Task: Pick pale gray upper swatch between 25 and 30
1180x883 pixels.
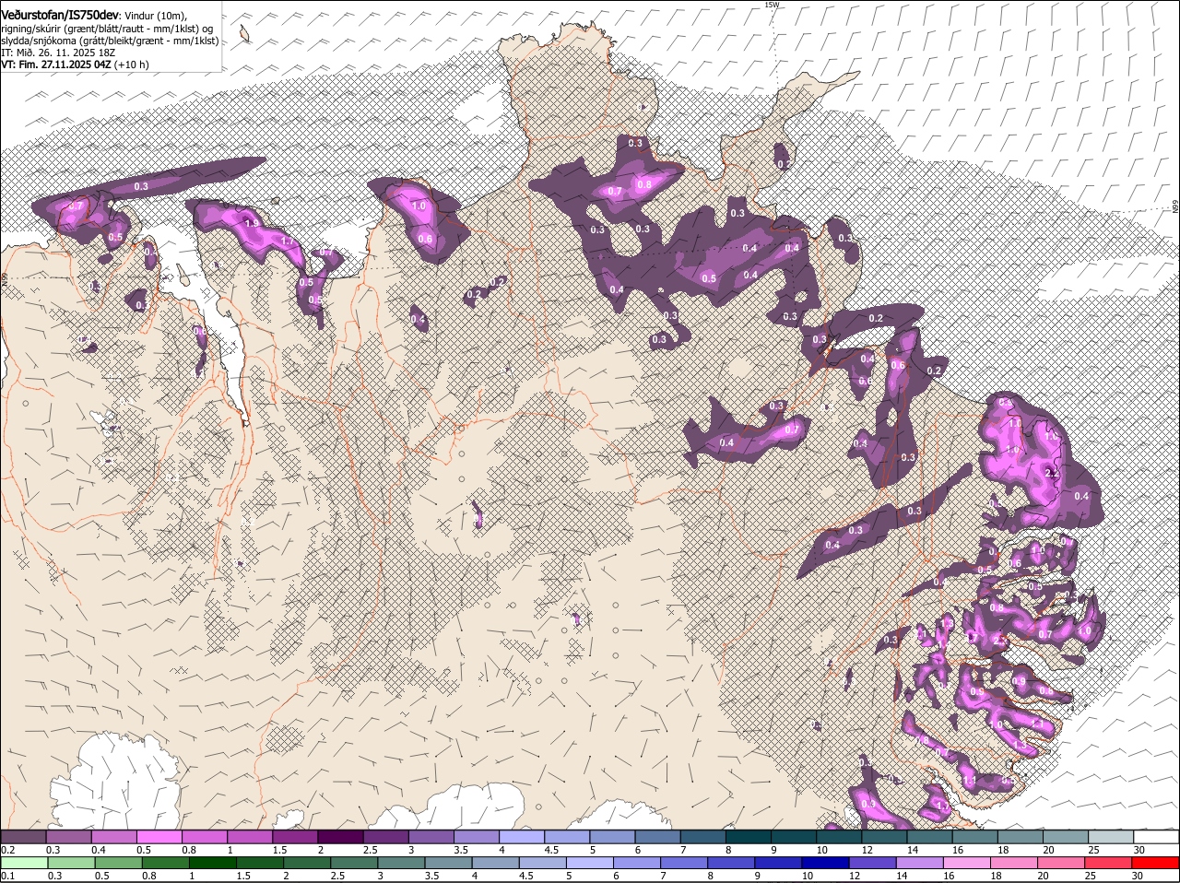Action: [1109, 836]
